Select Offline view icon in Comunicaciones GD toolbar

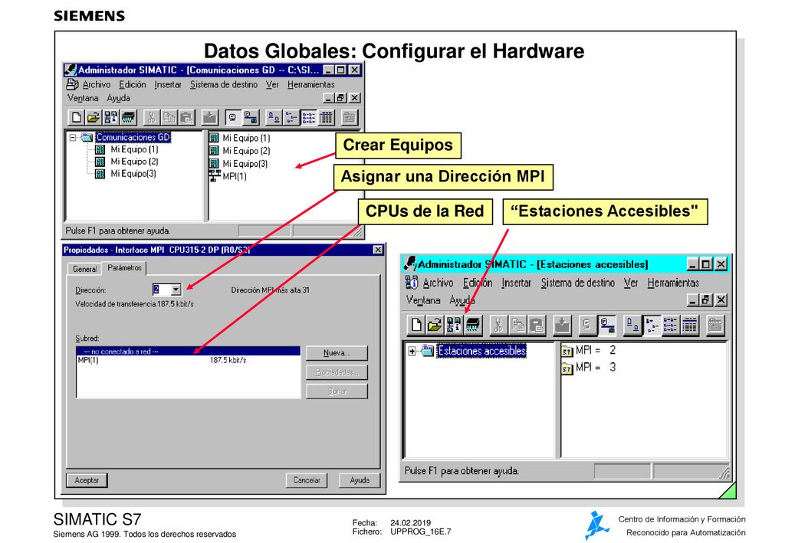point(232,117)
